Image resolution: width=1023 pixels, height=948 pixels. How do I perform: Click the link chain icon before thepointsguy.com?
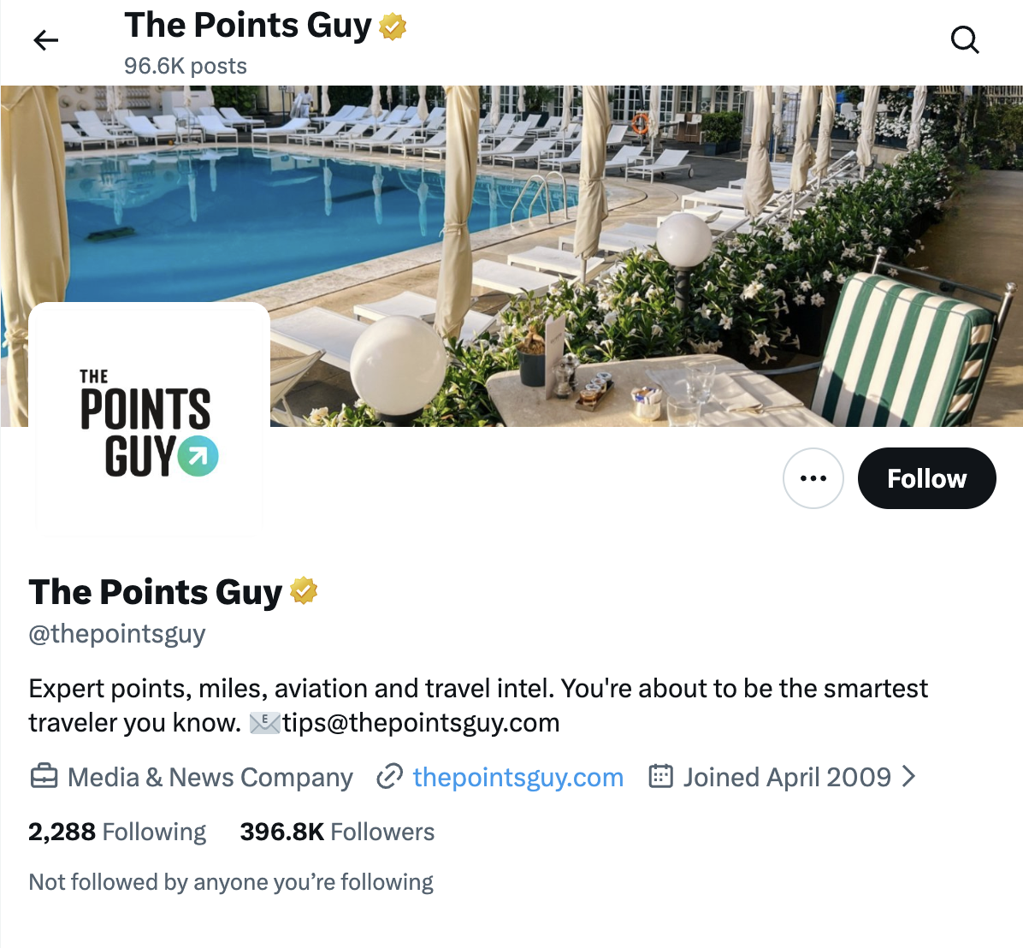390,777
